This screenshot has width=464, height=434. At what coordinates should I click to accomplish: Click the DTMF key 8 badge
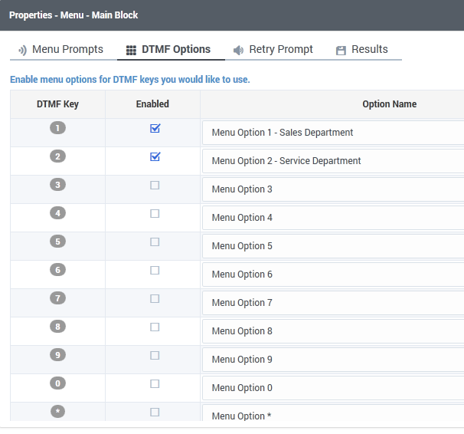coord(57,327)
